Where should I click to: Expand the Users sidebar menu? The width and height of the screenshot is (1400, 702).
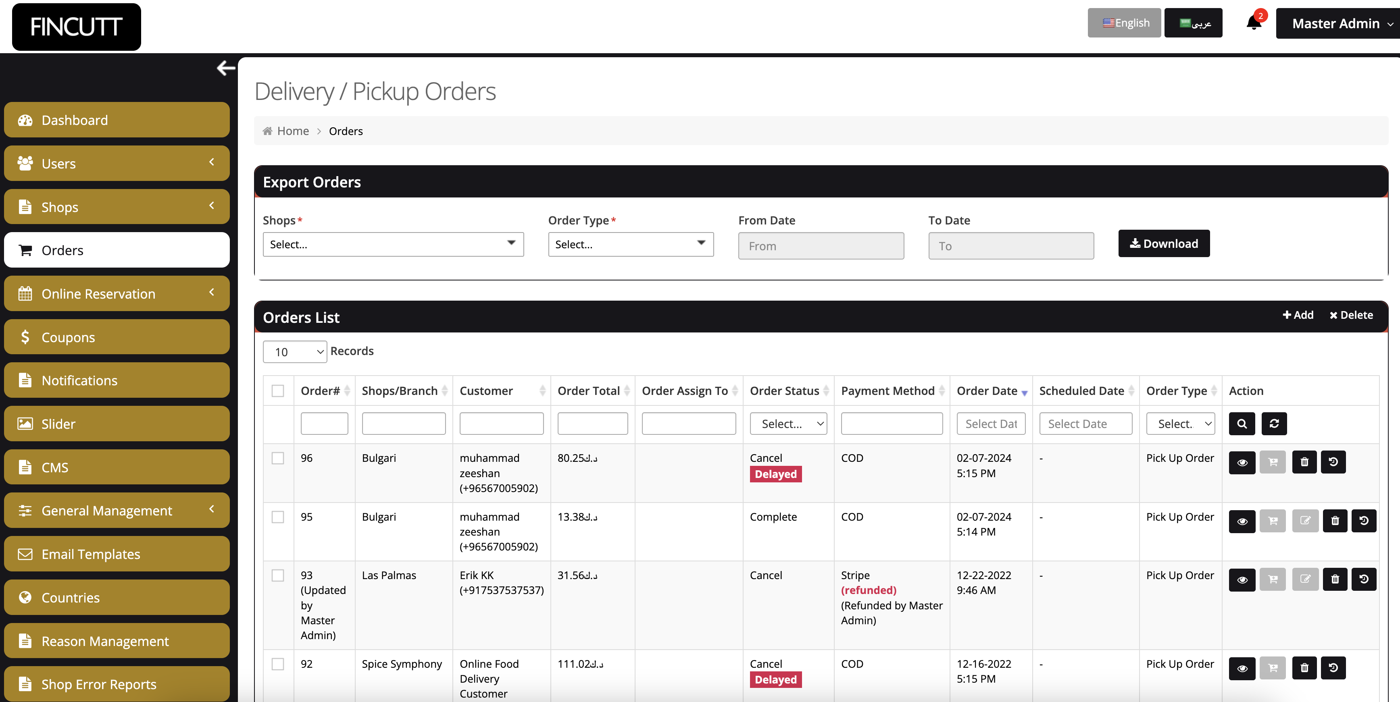(x=116, y=163)
